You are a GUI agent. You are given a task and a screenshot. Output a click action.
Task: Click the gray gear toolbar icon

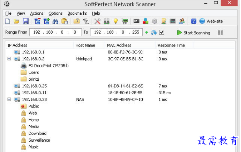[x=154, y=21]
